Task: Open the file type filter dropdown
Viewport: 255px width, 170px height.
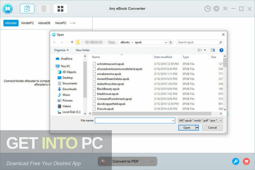Action: click(200, 121)
